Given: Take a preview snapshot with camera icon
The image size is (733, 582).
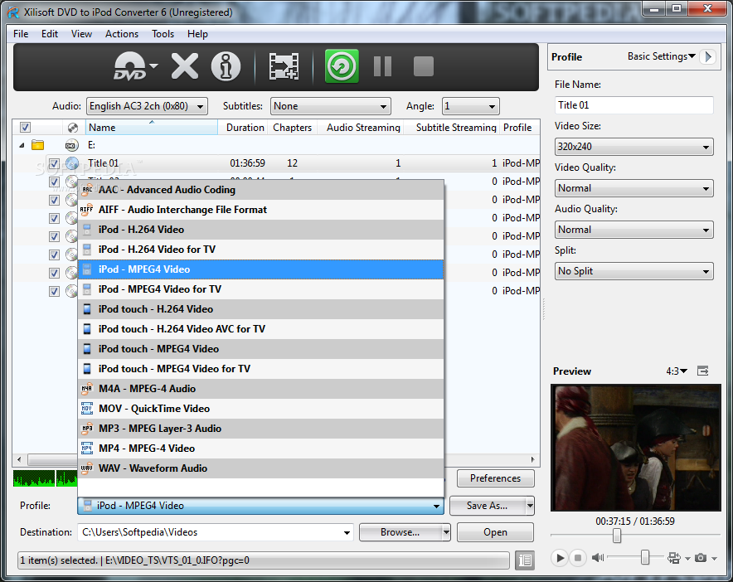Looking at the screenshot, I should coord(701,558).
